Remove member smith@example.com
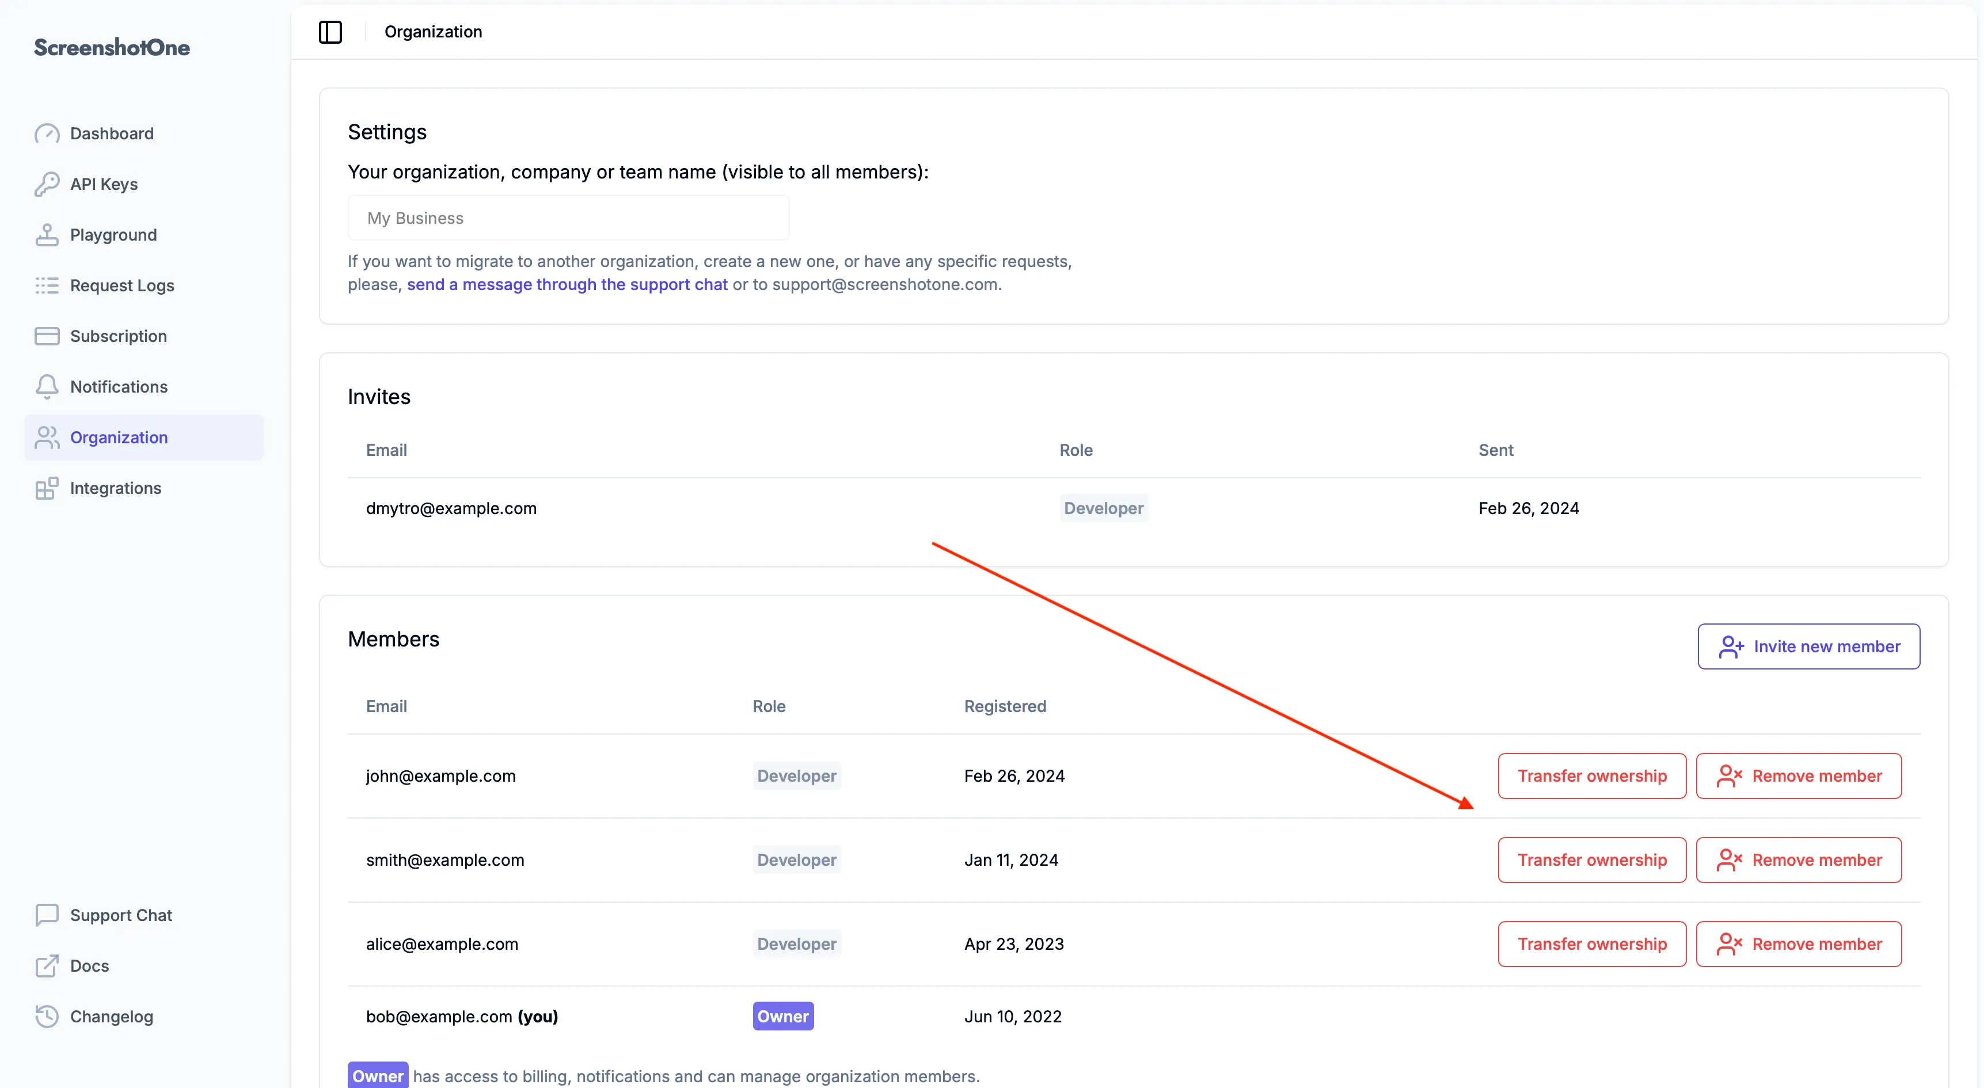This screenshot has width=1984, height=1088. [1799, 859]
